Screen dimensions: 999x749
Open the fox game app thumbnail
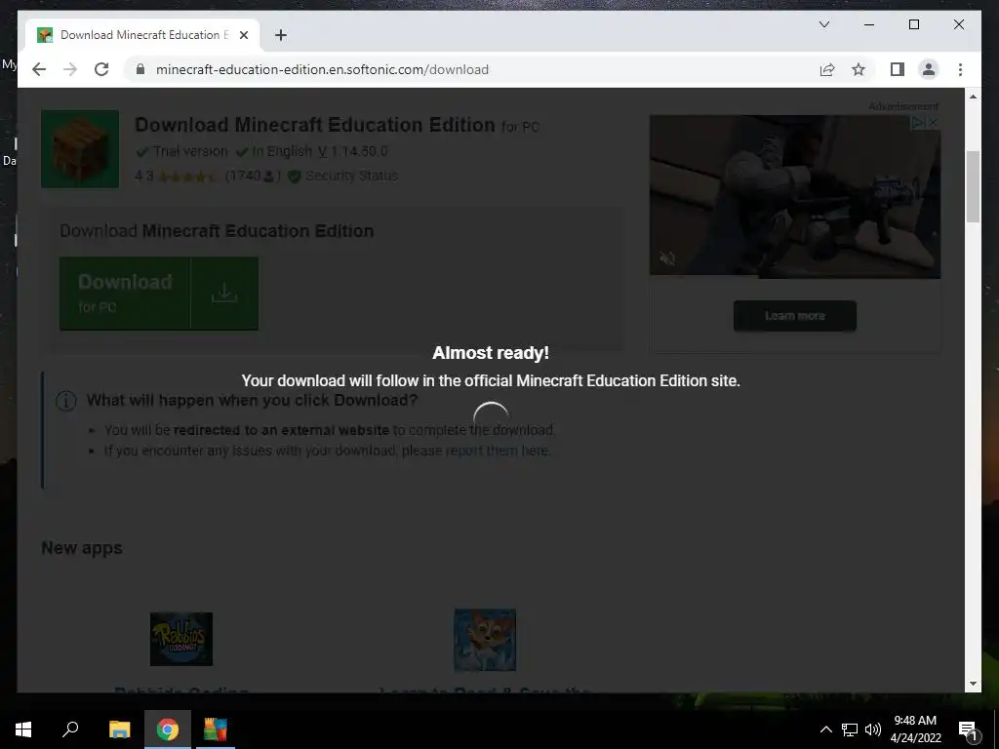click(485, 640)
